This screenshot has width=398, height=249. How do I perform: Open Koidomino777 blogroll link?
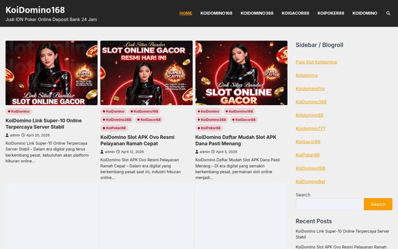click(x=311, y=128)
